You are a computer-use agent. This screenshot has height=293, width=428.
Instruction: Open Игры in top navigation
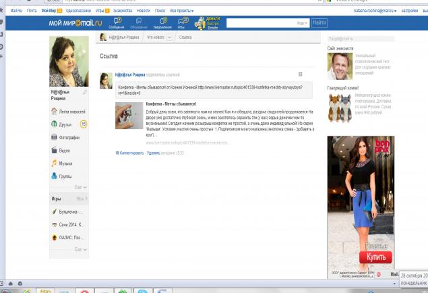click(100, 11)
